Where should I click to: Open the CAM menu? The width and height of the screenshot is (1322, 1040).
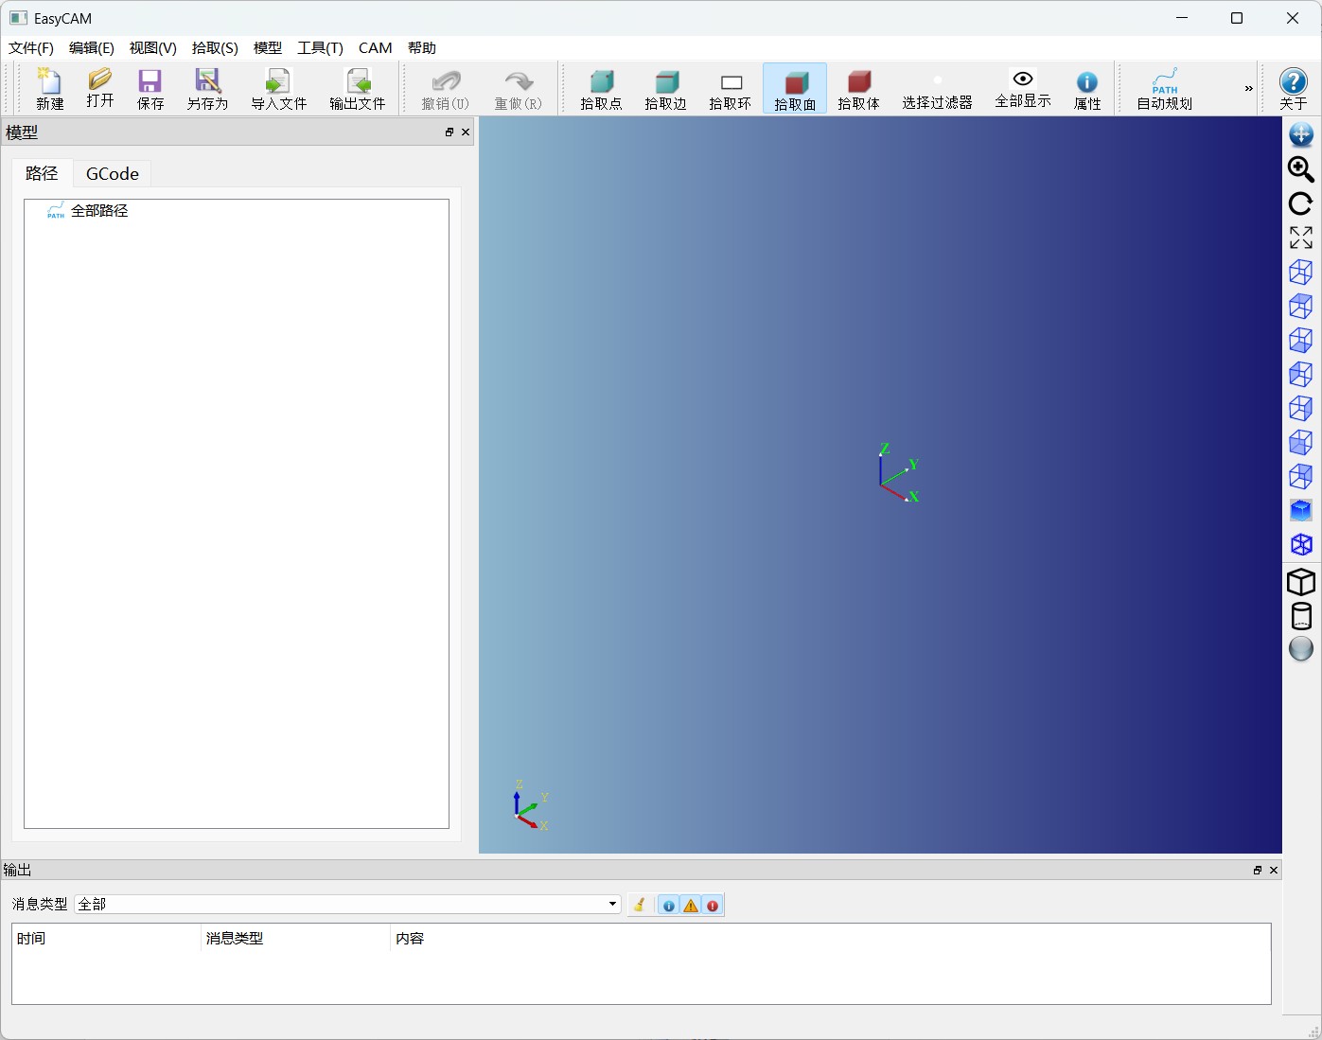coord(375,48)
